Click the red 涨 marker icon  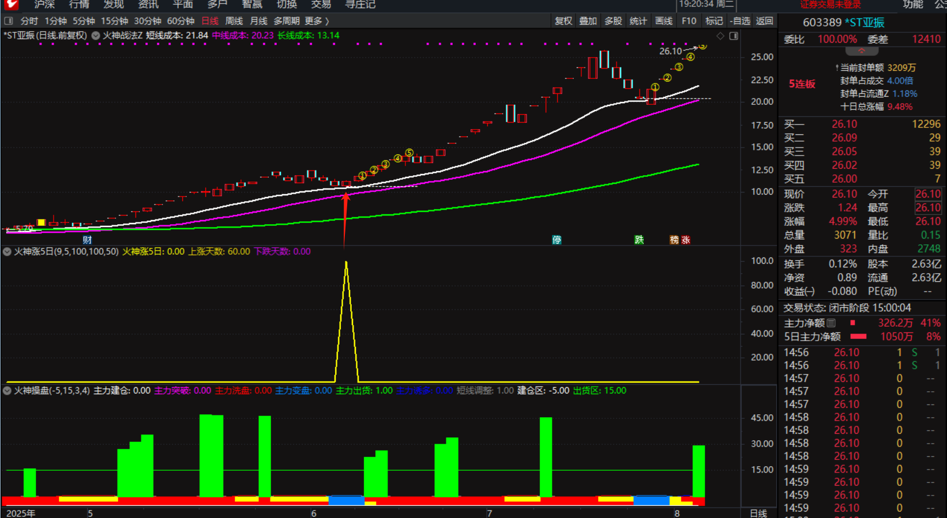(x=686, y=240)
